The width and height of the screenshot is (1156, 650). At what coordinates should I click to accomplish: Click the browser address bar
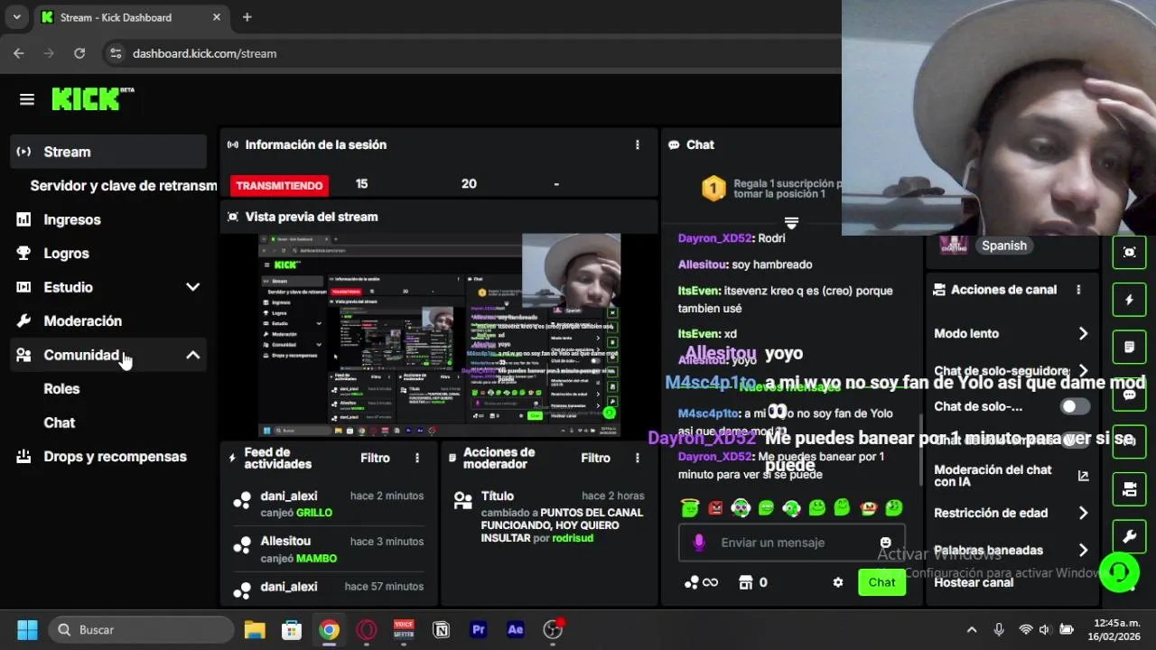pos(470,53)
